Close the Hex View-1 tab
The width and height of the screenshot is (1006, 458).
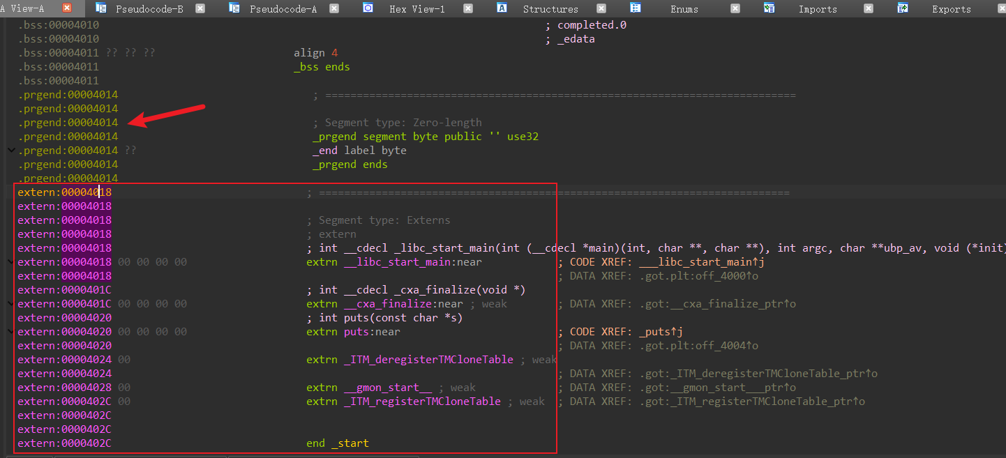click(467, 8)
